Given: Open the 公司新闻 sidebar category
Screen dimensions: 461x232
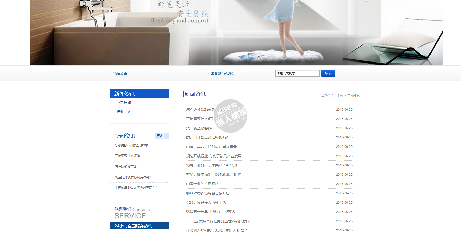Looking at the screenshot, I should 124,103.
